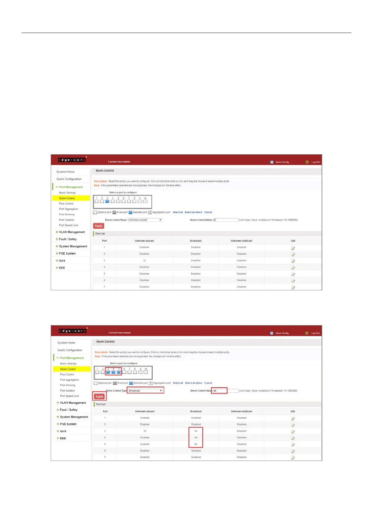Open Basic Settings in upper screenshot

click(x=67, y=193)
